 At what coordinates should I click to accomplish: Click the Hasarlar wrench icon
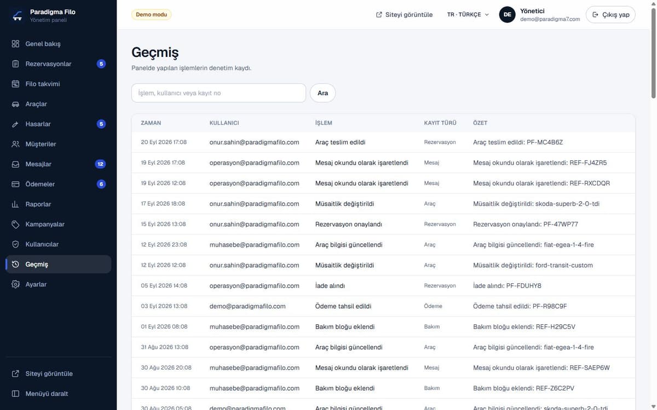15,124
